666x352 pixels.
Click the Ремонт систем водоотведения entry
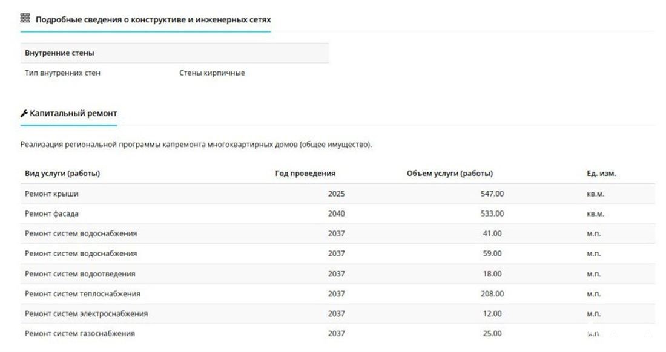coord(80,274)
